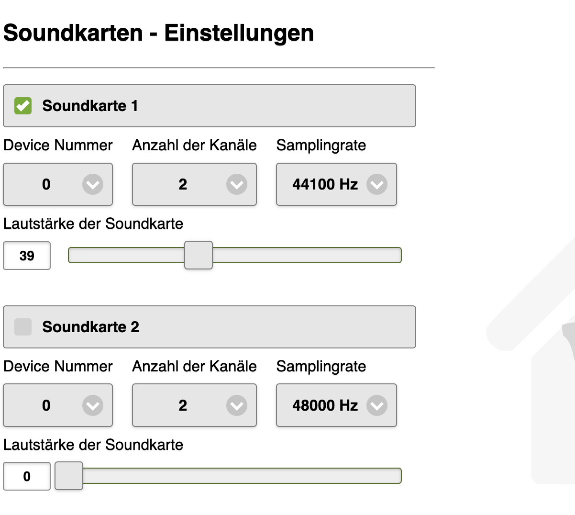Click the chevron icon beside 44100 Hz

(x=377, y=184)
